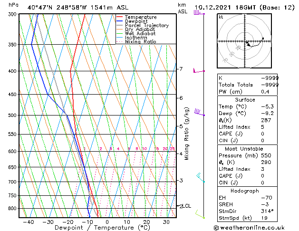
Task: Select the 'Dewpoint' legend label
Action: tap(136, 21)
